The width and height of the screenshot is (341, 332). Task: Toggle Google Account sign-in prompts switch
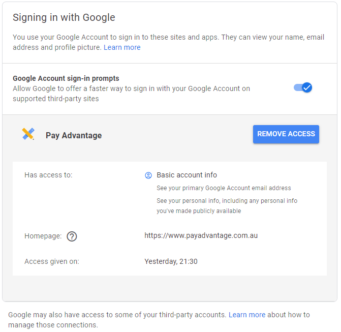(x=303, y=87)
